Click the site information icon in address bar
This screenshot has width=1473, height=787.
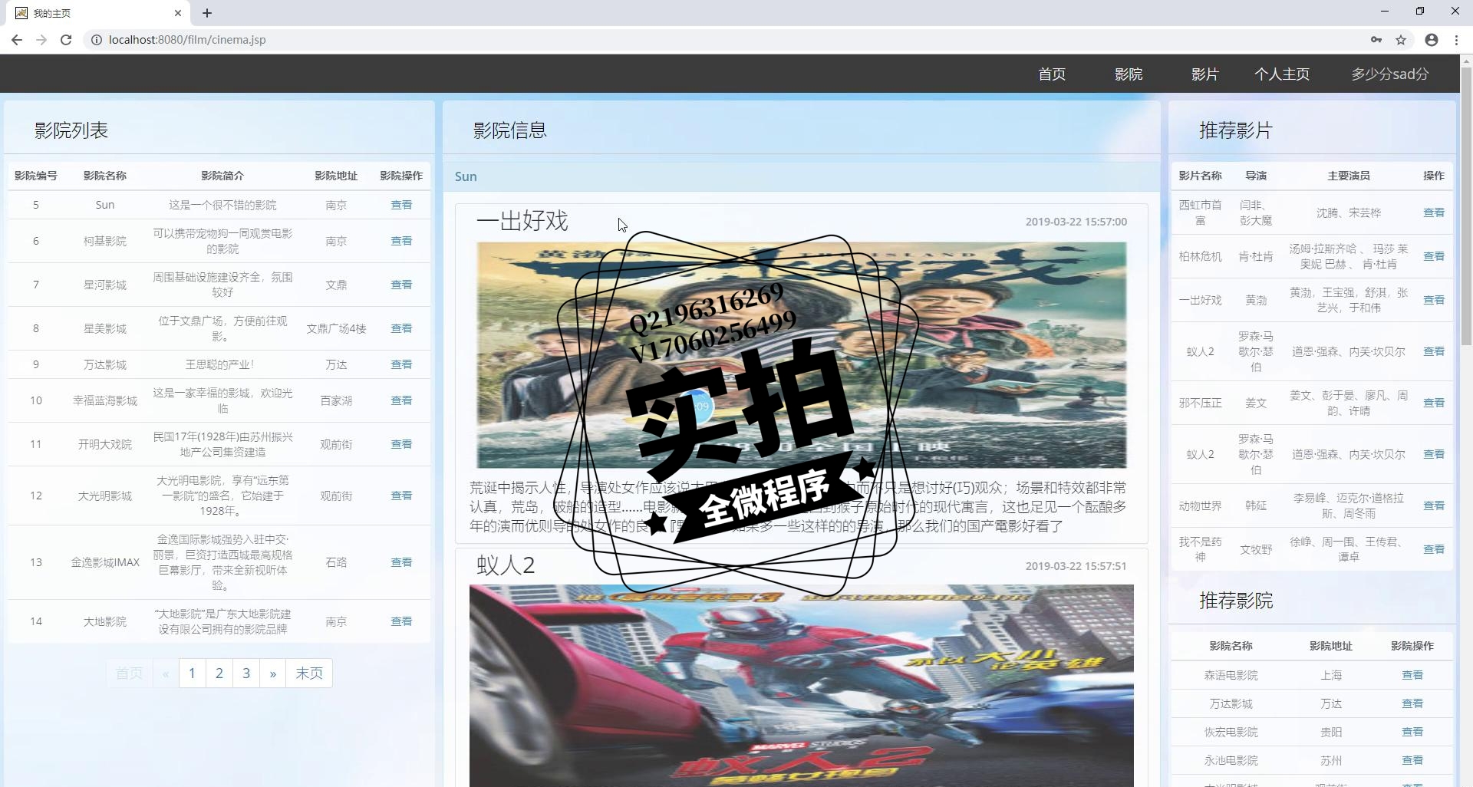point(97,40)
